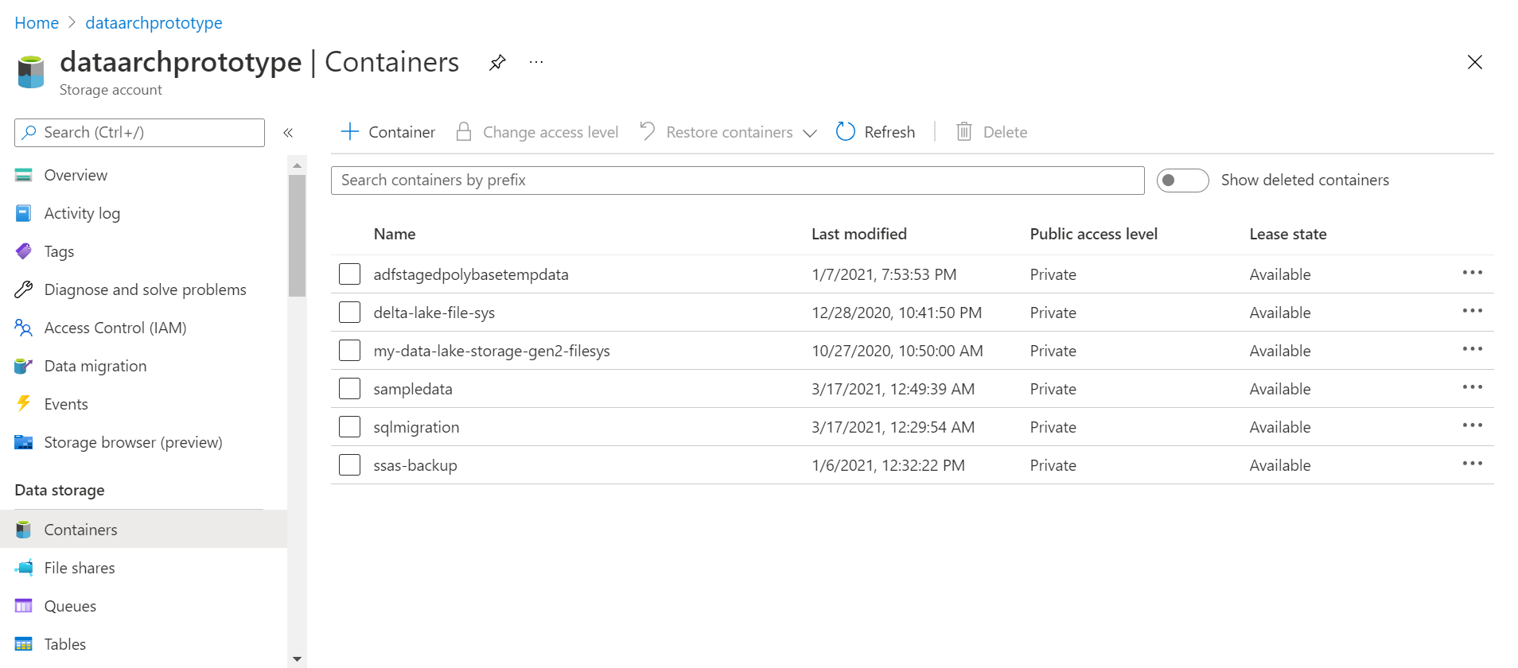Click the Containers icon in sidebar
The width and height of the screenshot is (1518, 668).
coord(24,530)
